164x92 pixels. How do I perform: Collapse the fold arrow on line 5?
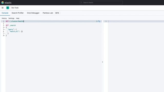[x=5, y=29]
